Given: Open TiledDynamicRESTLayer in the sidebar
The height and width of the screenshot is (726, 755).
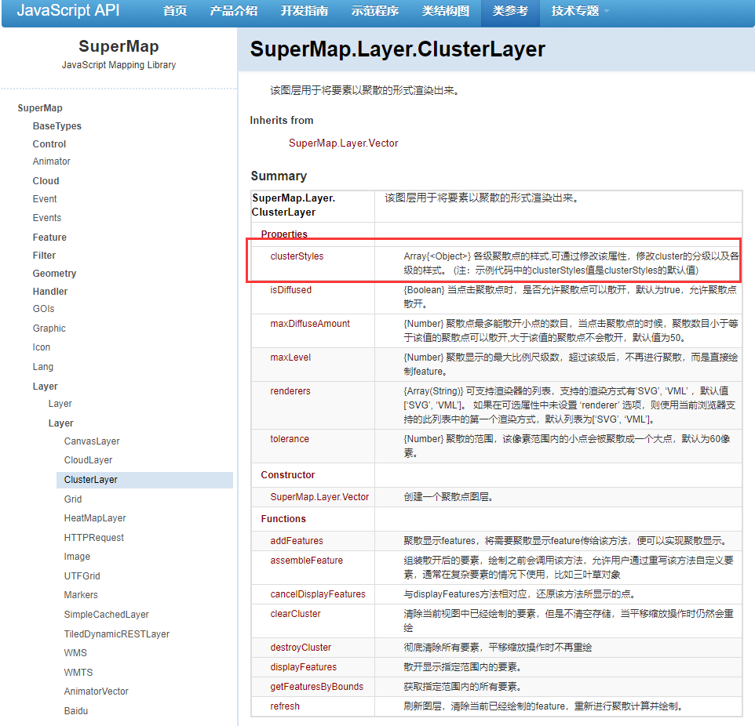Looking at the screenshot, I should tap(116, 634).
